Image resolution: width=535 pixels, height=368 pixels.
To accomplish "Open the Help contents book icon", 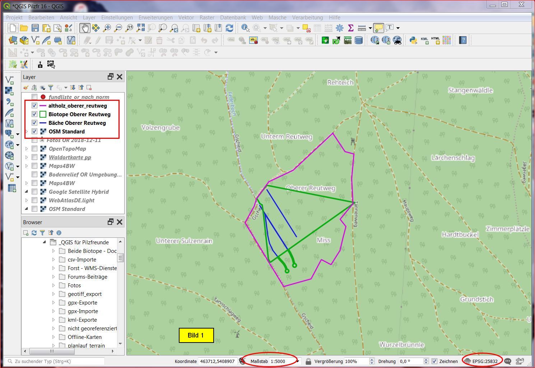I will coord(463,40).
